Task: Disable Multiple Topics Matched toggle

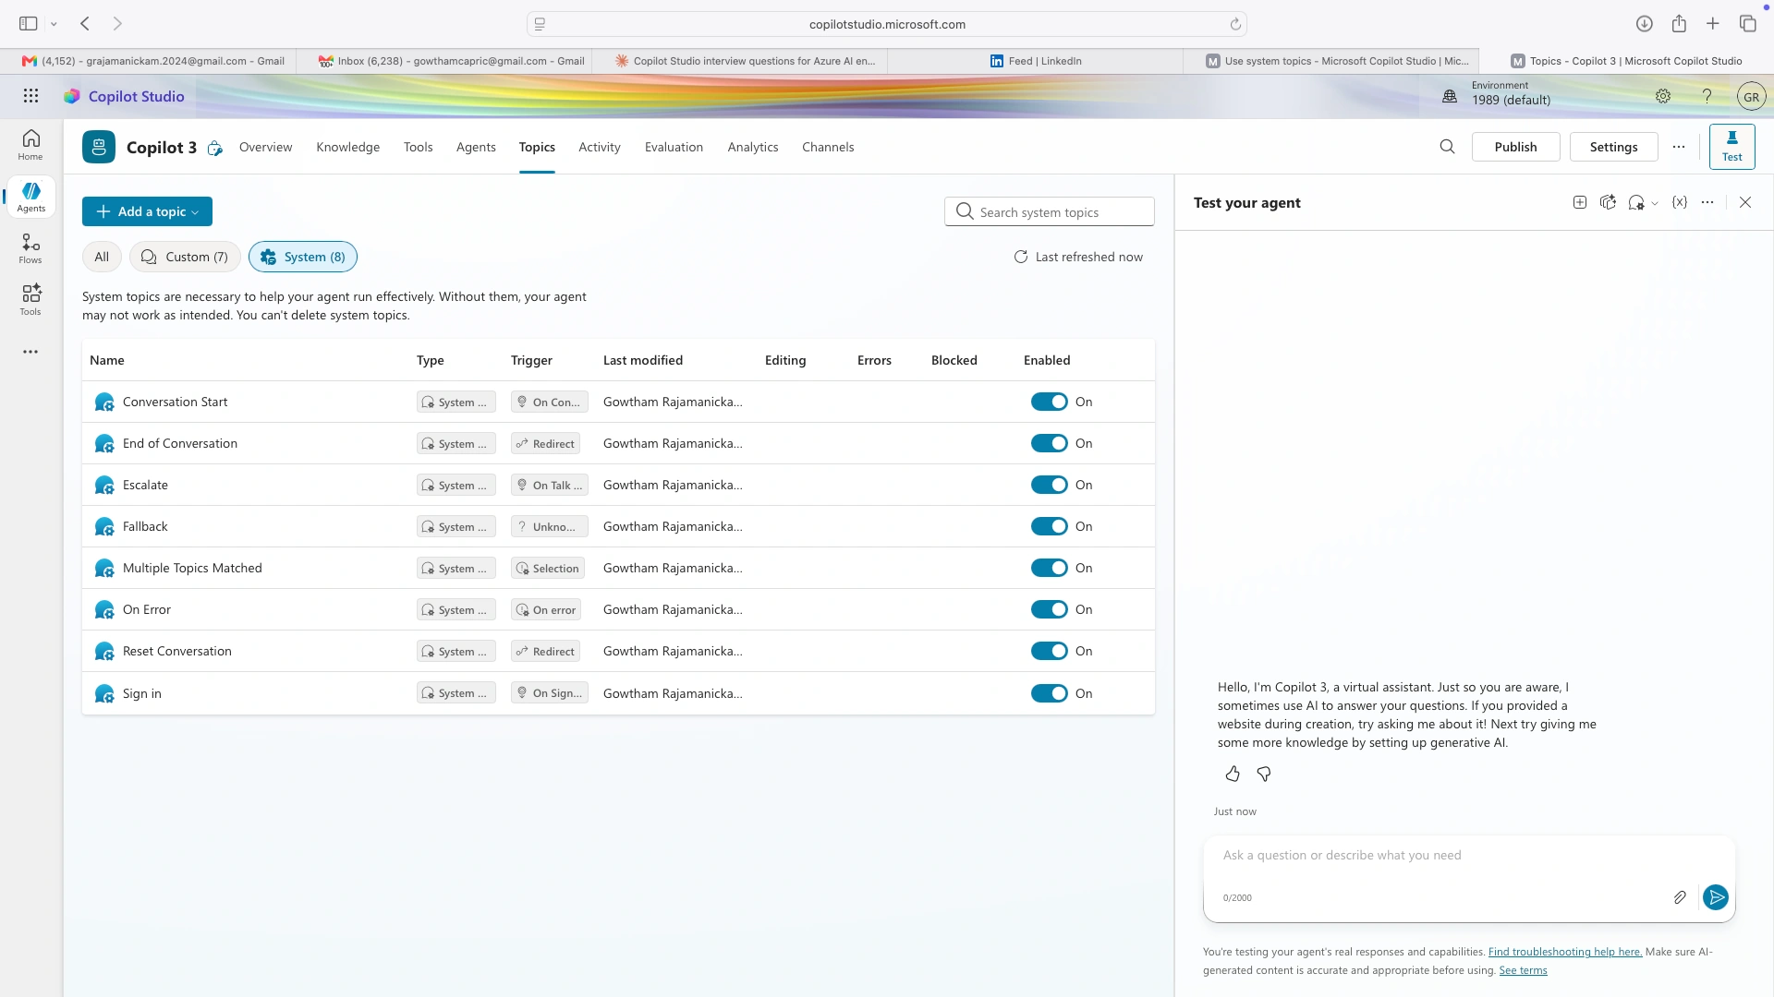Action: pyautogui.click(x=1050, y=568)
